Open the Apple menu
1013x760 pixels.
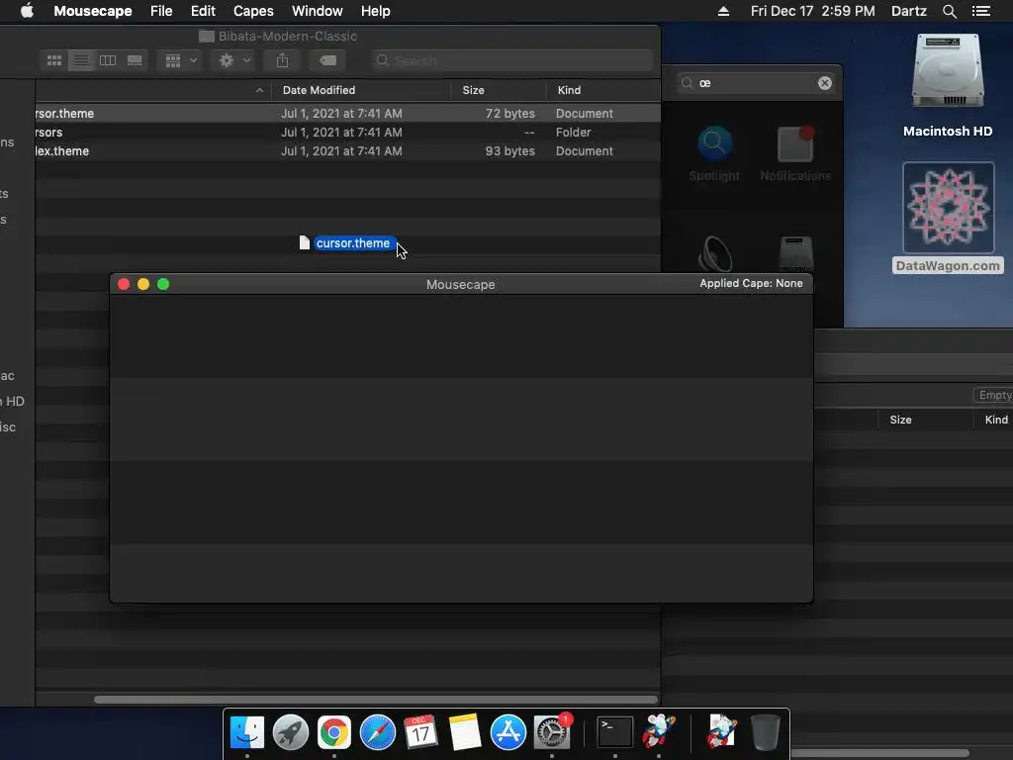[27, 11]
